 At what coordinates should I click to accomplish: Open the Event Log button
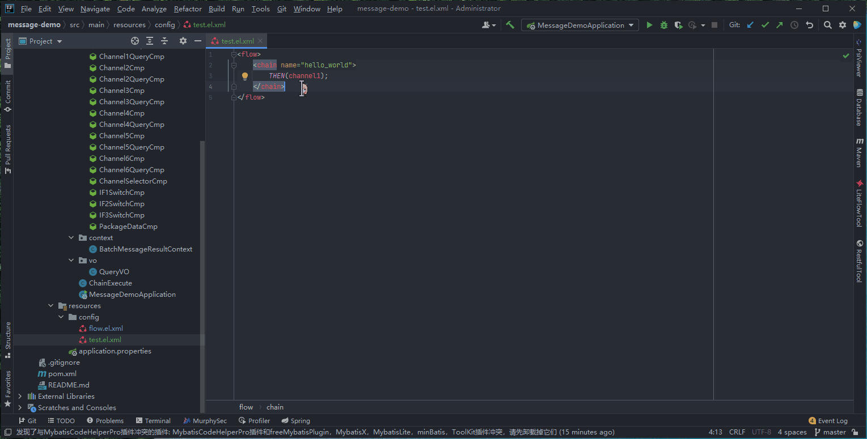tap(828, 421)
